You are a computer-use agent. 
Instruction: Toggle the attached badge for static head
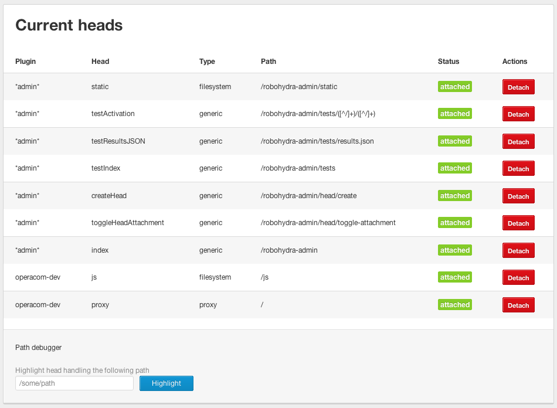point(454,86)
